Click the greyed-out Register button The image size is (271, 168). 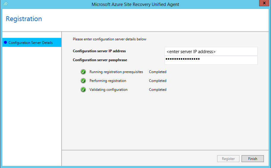tap(228, 159)
